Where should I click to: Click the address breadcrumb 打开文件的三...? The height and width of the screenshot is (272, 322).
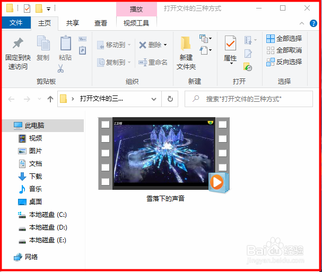101,99
